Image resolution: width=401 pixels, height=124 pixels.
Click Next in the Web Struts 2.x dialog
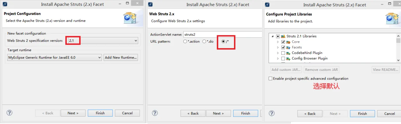point(218,113)
